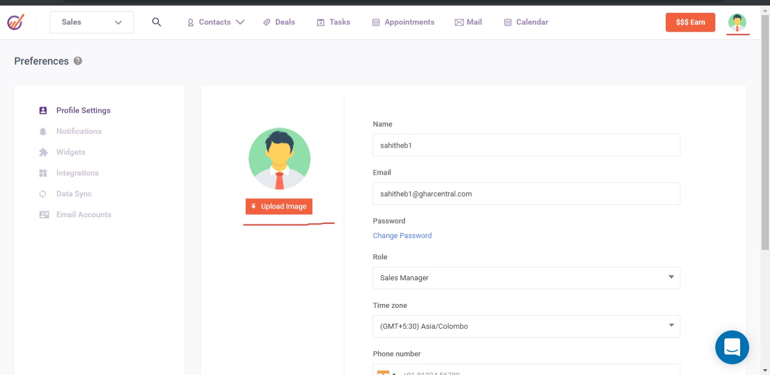Click the search magnifier icon

pos(157,22)
